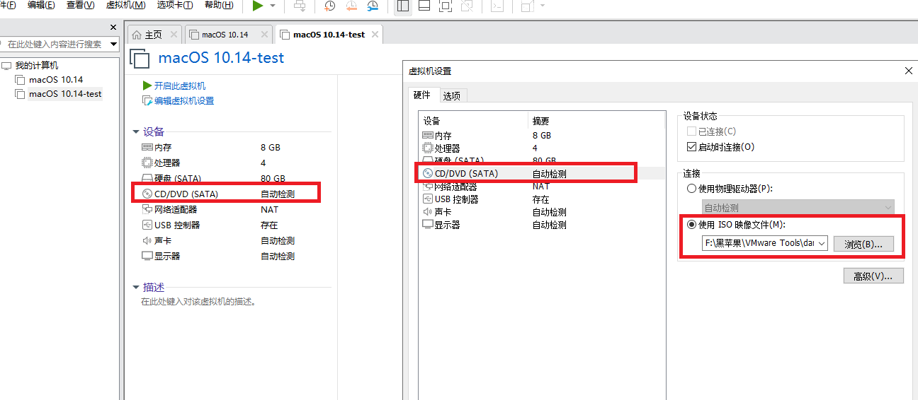Click 处理器 device in VM summary
Viewport: 918px width, 400px height.
coord(167,163)
